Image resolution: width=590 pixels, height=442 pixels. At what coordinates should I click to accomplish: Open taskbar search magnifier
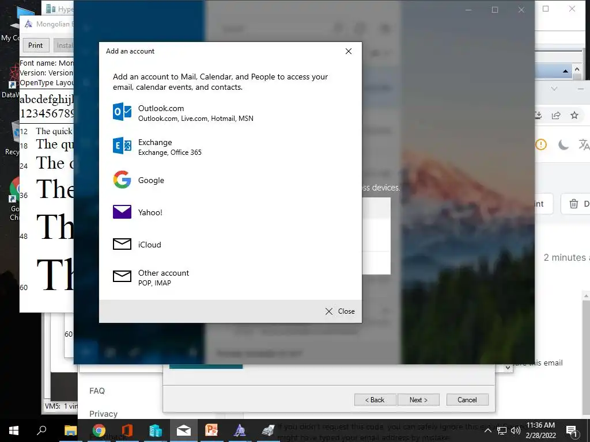click(x=41, y=430)
